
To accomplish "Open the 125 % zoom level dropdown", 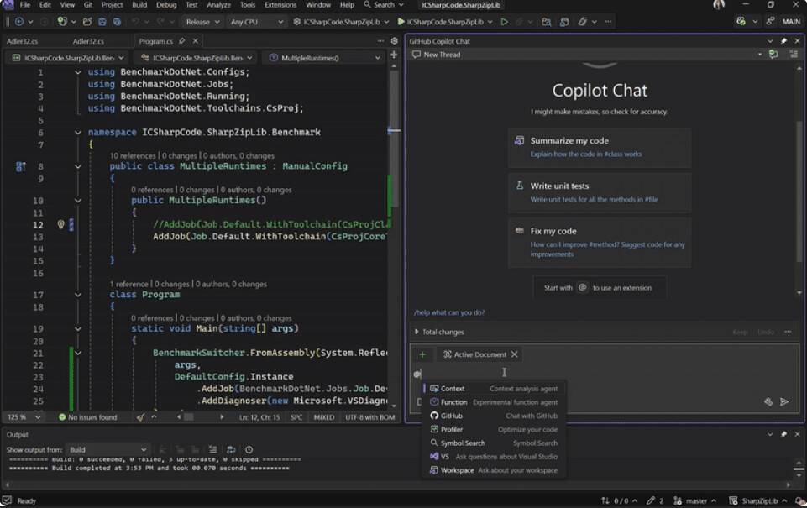I will coord(24,417).
